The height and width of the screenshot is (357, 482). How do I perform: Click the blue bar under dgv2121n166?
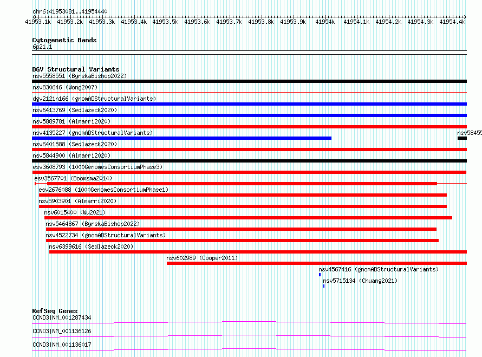click(249, 104)
